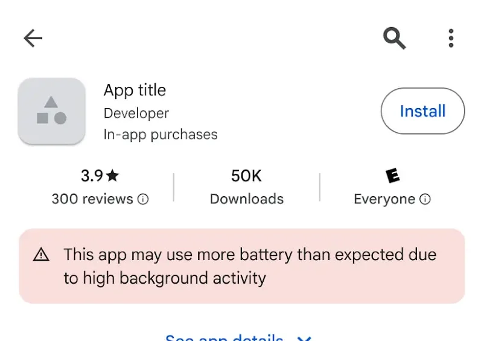Image resolution: width=484 pixels, height=341 pixels.
Task: Click the 50K download count
Action: click(x=246, y=176)
